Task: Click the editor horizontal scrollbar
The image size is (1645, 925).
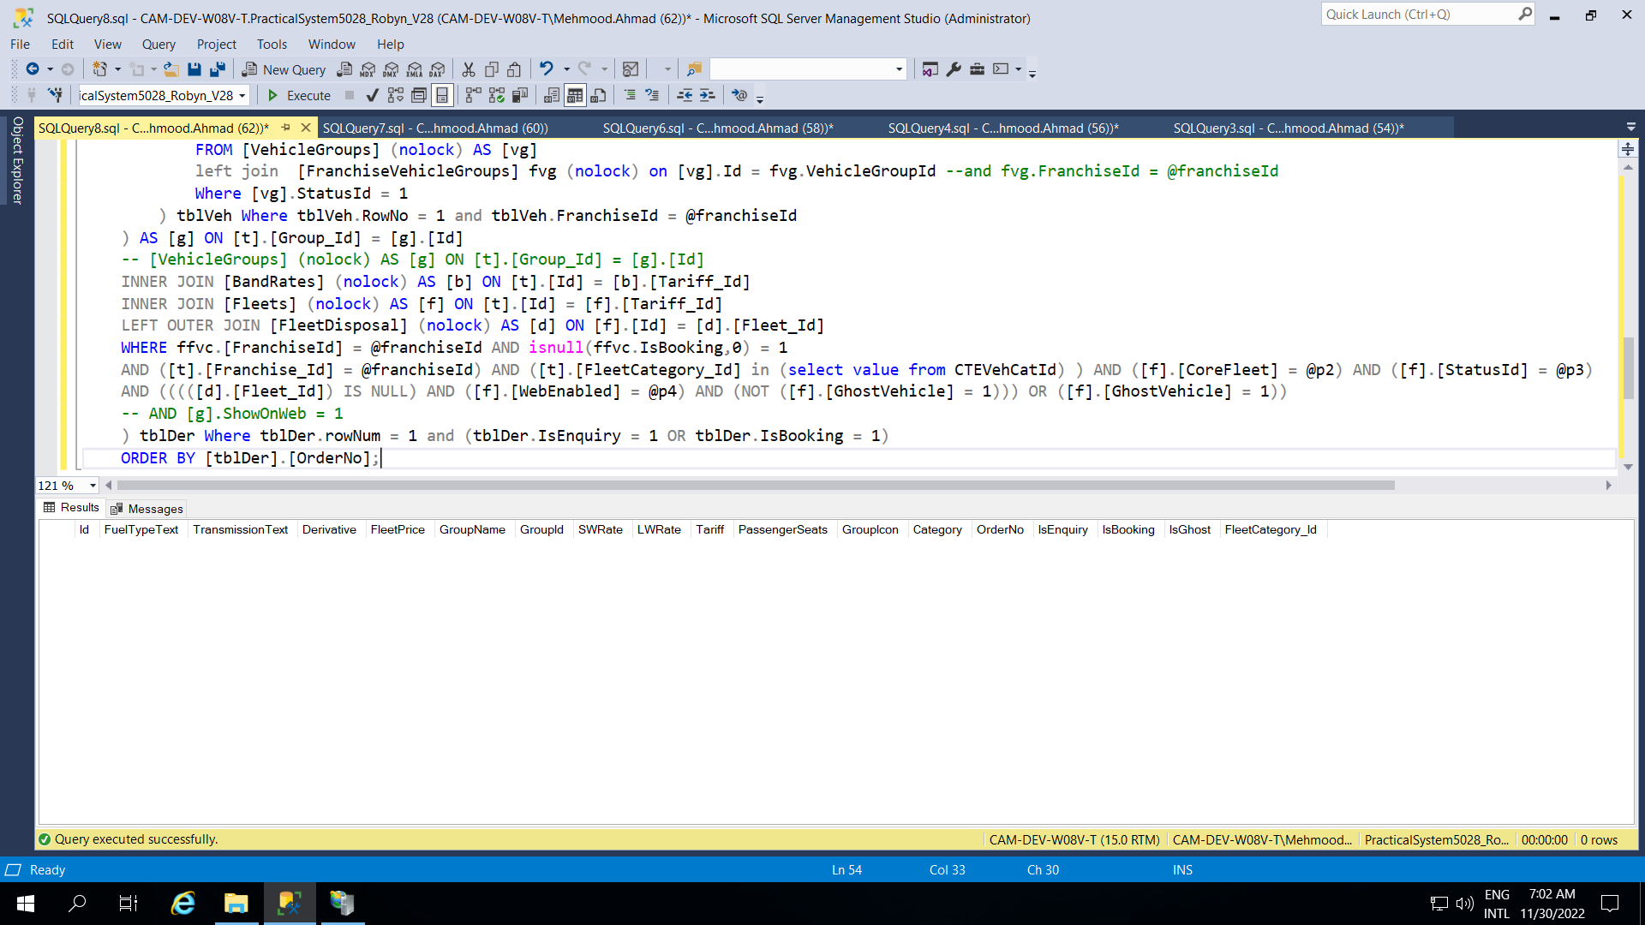Action: [x=754, y=486]
